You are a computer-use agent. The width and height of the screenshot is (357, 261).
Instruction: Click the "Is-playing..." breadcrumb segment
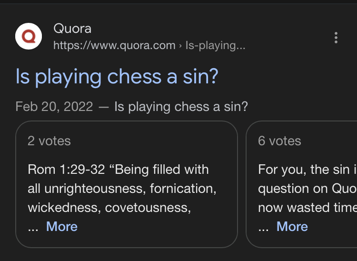pyautogui.click(x=215, y=45)
